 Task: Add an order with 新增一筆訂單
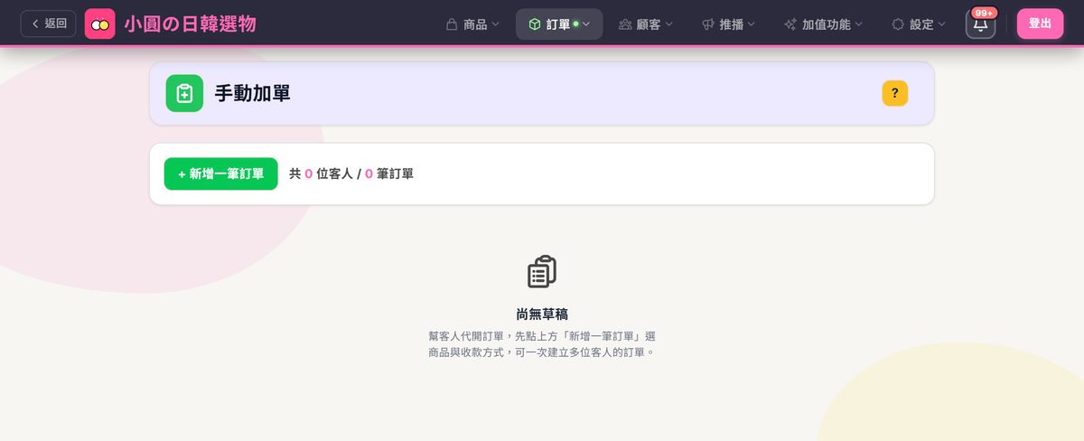click(220, 174)
